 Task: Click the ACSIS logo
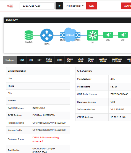[x=10, y=6]
